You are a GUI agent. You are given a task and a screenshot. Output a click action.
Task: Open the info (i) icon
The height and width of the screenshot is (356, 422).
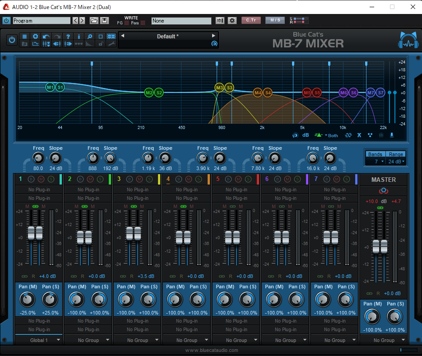tap(79, 37)
